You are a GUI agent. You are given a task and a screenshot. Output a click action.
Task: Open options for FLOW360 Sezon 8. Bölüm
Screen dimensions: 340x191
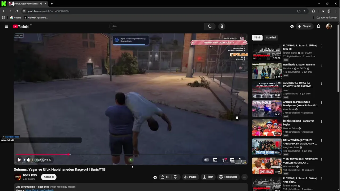(x=322, y=179)
